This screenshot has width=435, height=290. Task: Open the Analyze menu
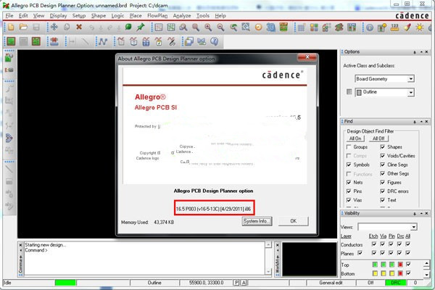pyautogui.click(x=183, y=14)
